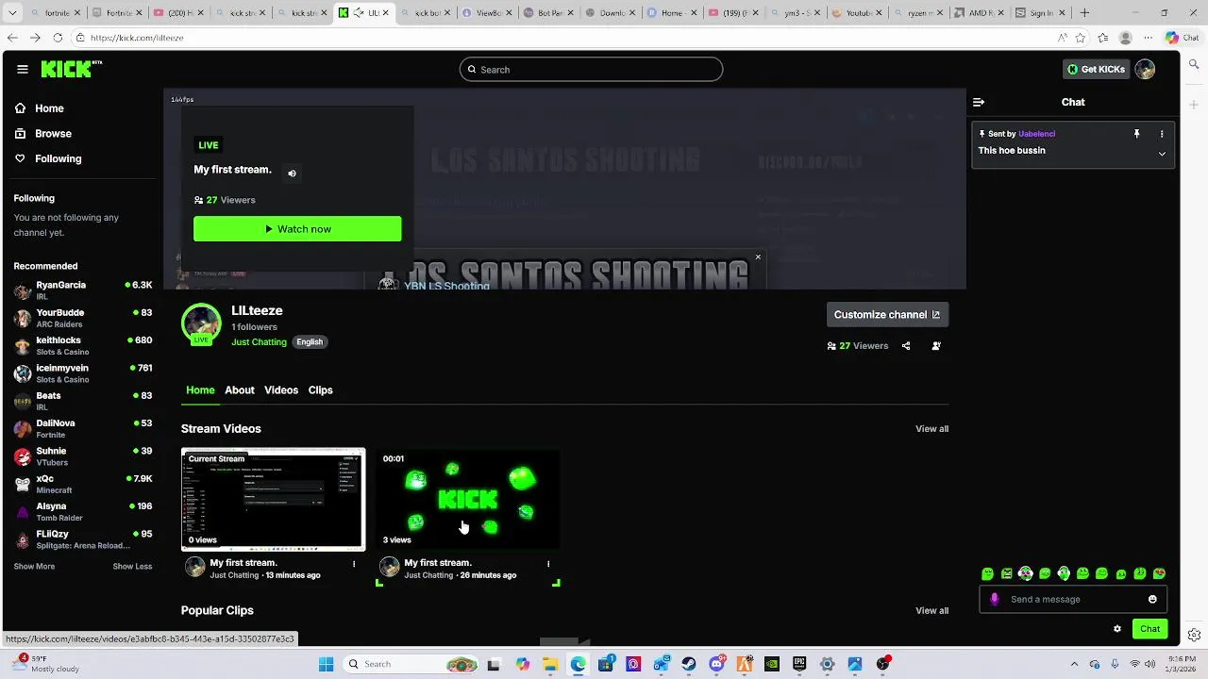Click the share channel icon
The image size is (1208, 679).
click(x=906, y=346)
